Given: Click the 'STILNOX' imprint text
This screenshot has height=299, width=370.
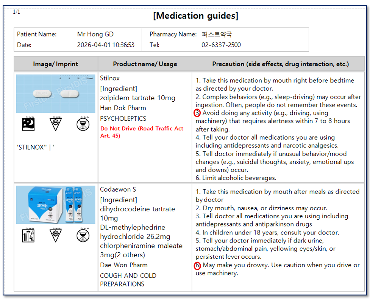Looking at the screenshot, I should click(x=36, y=147).
